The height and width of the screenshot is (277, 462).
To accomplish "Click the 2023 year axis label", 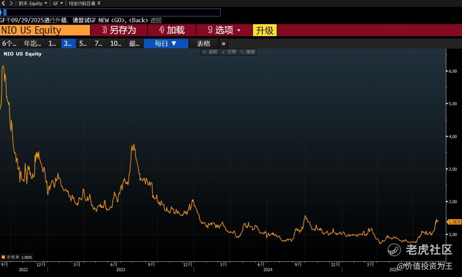I will pos(120,270).
